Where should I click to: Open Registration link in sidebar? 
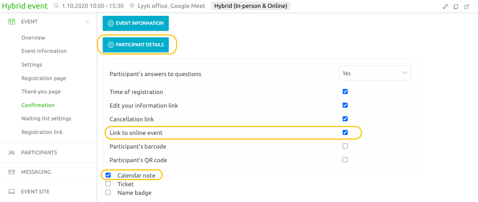pyautogui.click(x=42, y=132)
